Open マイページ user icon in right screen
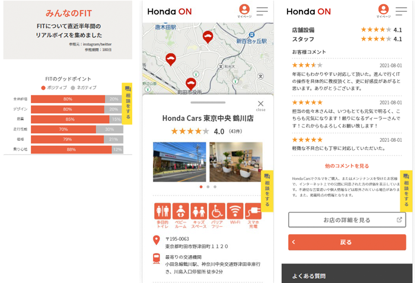415x283 pixels. (383, 11)
